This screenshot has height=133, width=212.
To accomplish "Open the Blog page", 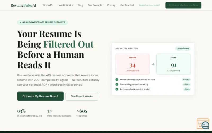I will coord(80,5).
